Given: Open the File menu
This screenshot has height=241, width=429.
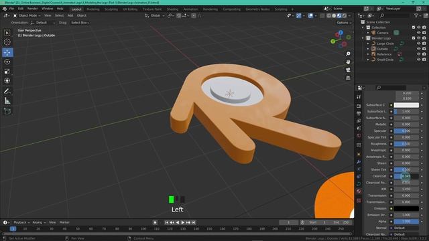Looking at the screenshot, I should point(11,9).
